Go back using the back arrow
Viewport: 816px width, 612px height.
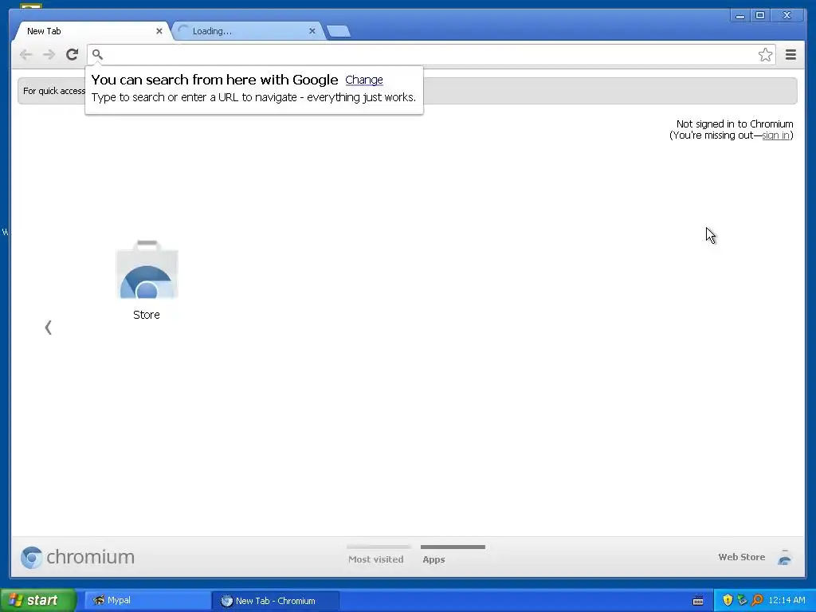point(25,55)
